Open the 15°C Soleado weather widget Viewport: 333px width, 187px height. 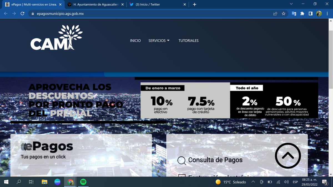[231, 182]
